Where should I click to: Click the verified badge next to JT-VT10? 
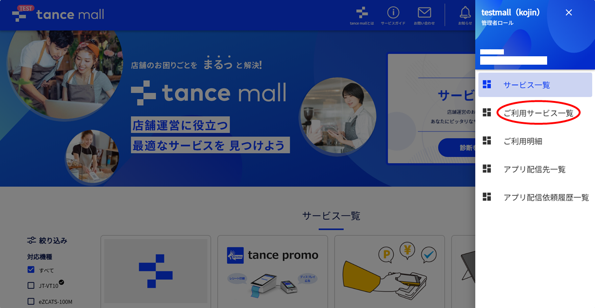(x=61, y=282)
